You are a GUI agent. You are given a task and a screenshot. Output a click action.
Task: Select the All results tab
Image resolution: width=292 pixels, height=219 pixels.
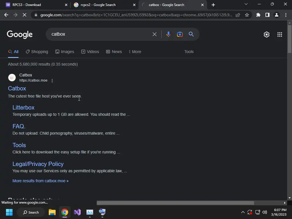coord(13,52)
